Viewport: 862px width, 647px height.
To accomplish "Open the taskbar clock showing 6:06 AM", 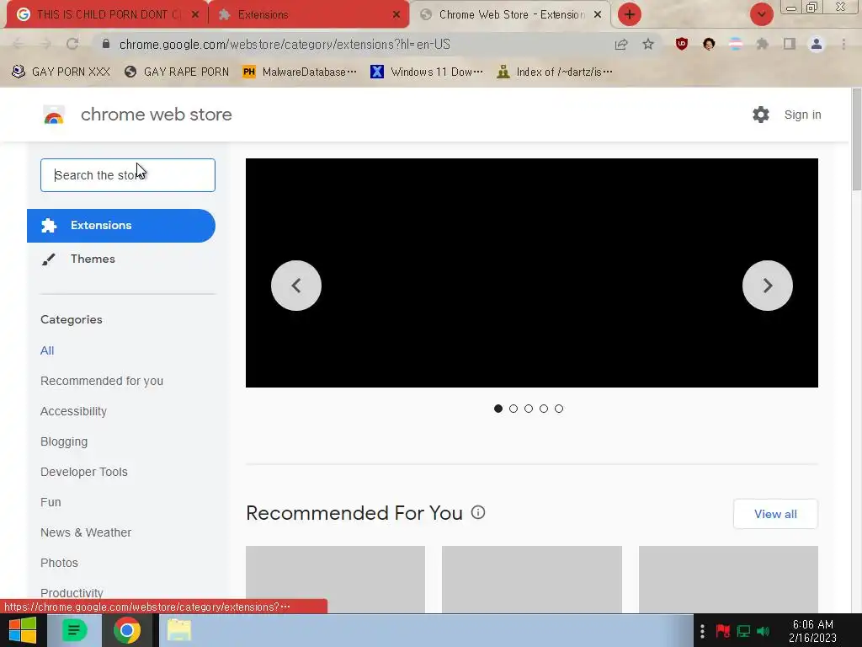I will pos(812,630).
